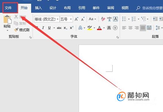163x112 pixels.
Task: Click the Clear All Formatting eraser icon
Action: click(x=103, y=19)
